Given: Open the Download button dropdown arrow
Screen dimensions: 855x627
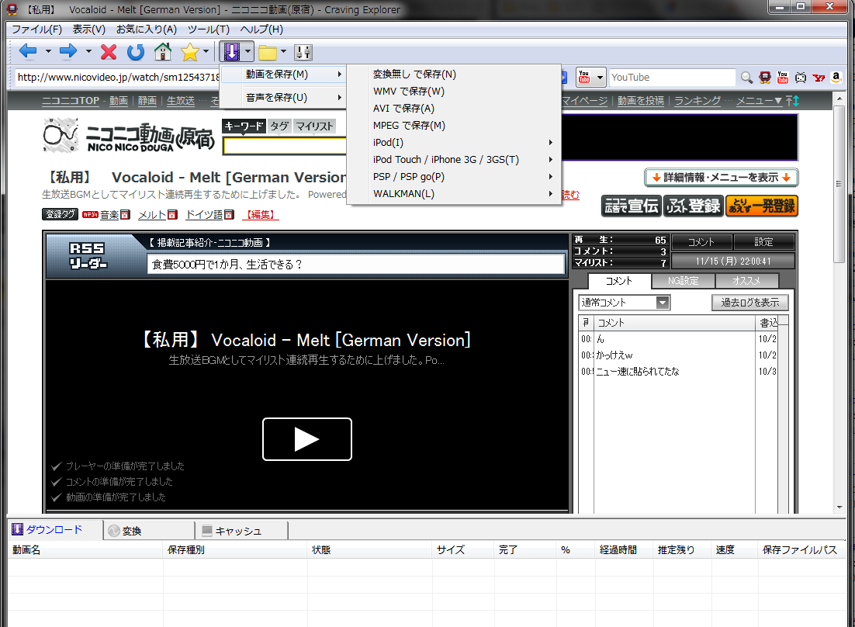Looking at the screenshot, I should [x=247, y=52].
